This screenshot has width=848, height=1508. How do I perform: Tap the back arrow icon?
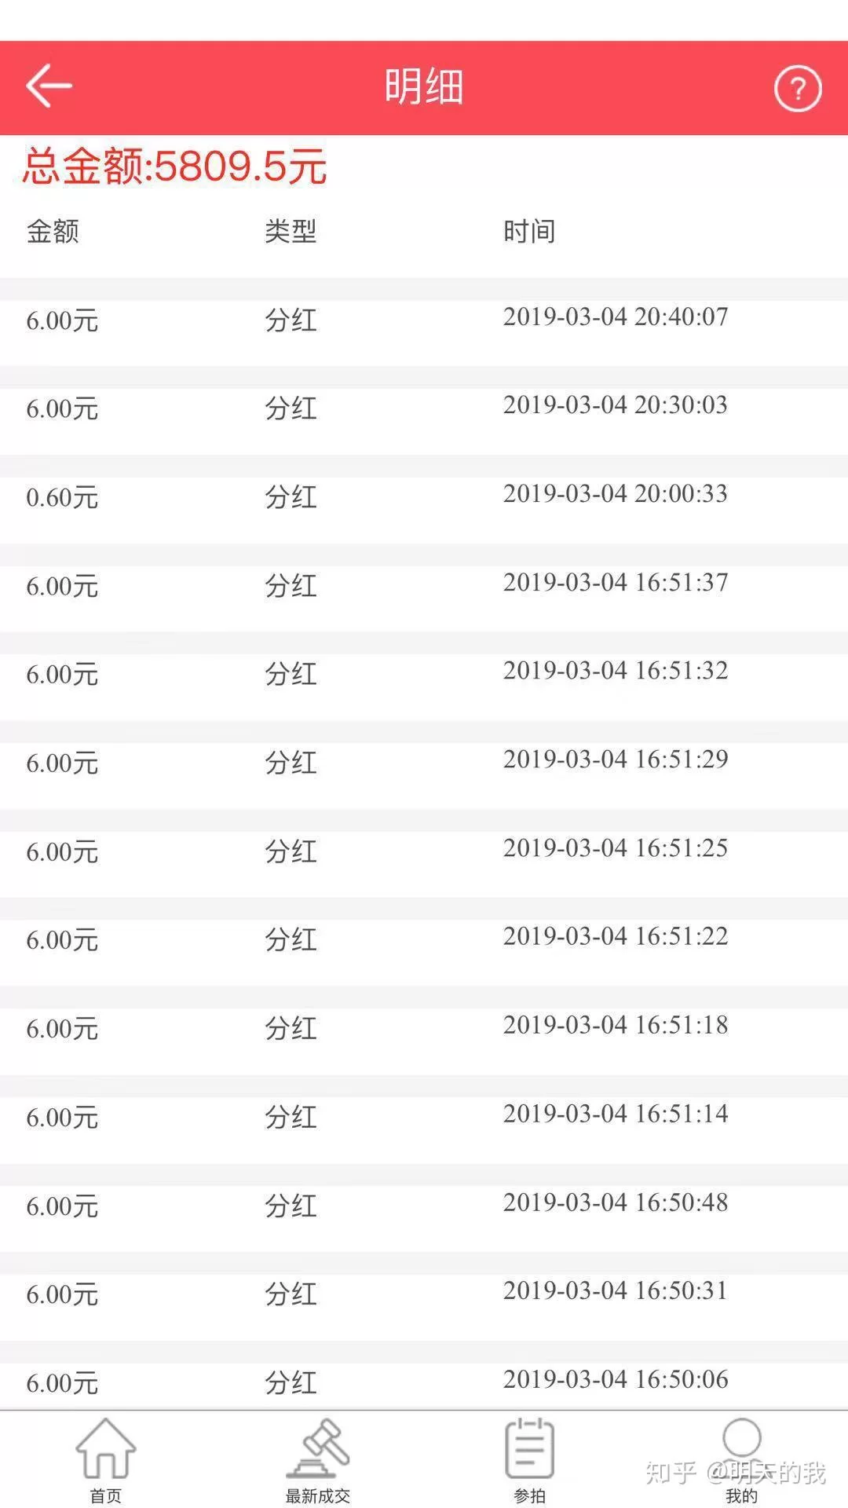49,86
